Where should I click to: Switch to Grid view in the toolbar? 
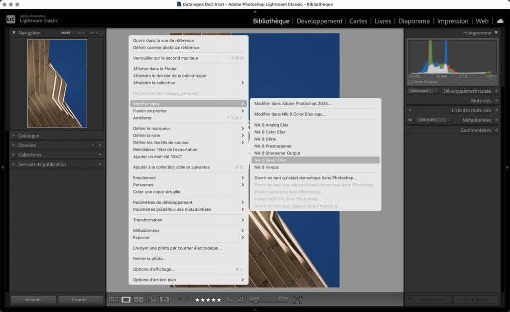coord(113,300)
